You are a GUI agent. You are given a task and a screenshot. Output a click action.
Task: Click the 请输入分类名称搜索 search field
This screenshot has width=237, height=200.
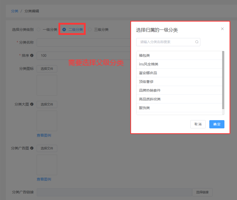pyautogui.click(x=168, y=42)
